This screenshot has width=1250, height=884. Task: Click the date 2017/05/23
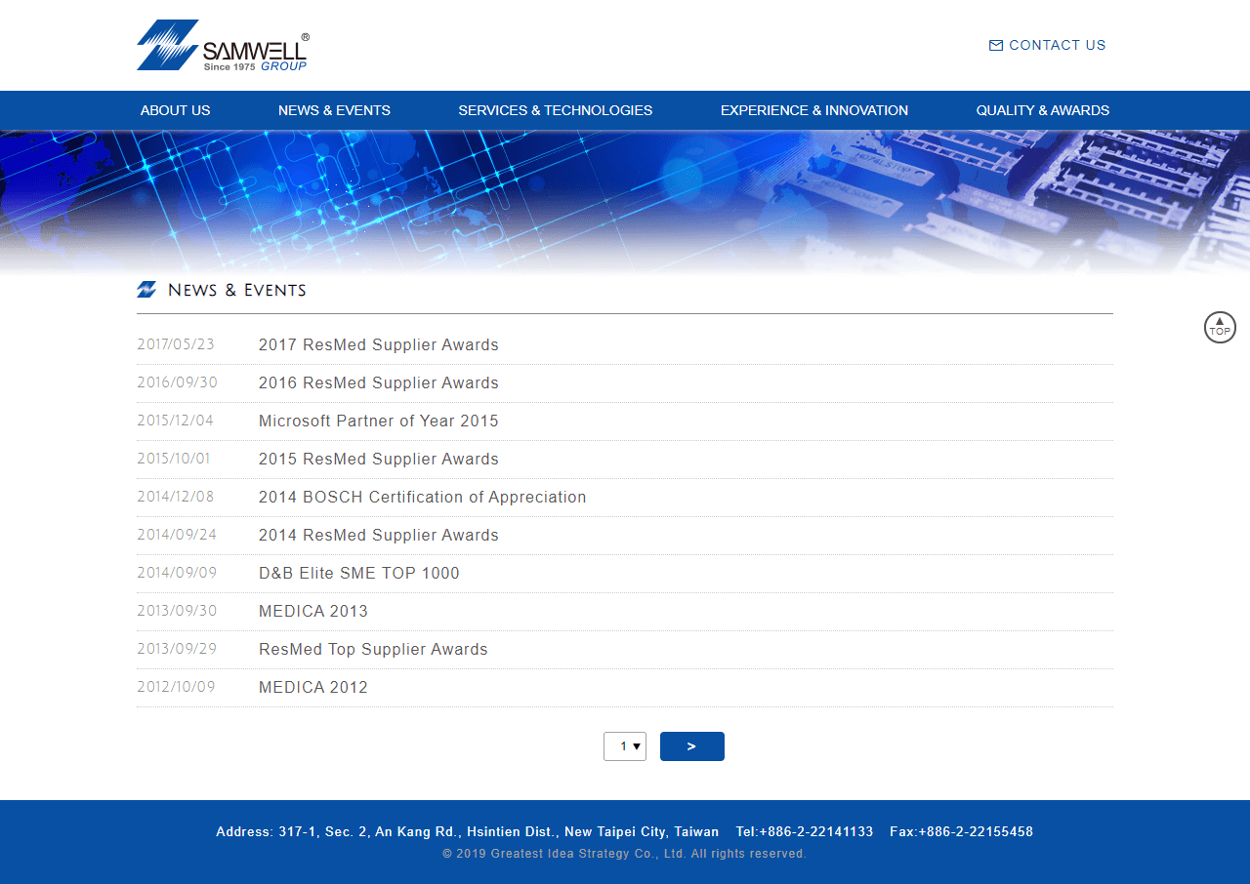pos(176,344)
